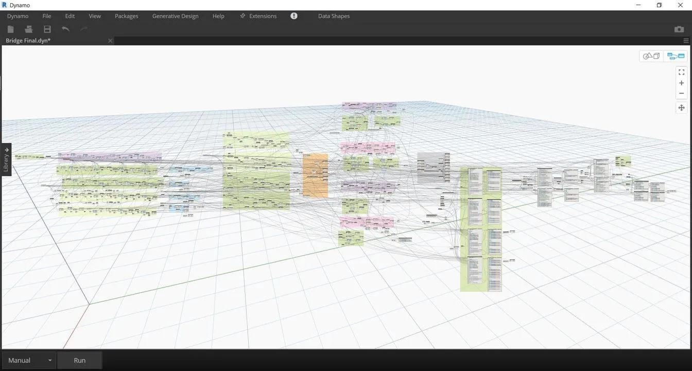Select the gray node group
The width and height of the screenshot is (692, 371).
click(432, 167)
